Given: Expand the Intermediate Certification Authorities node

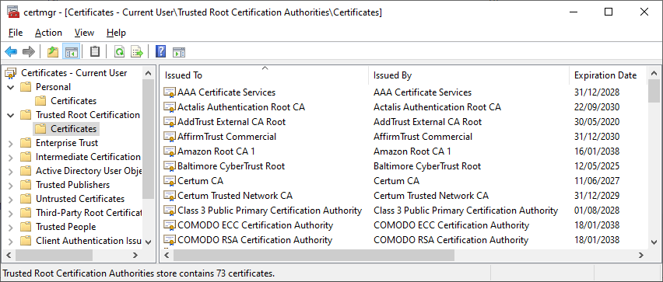Looking at the screenshot, I should (x=11, y=158).
